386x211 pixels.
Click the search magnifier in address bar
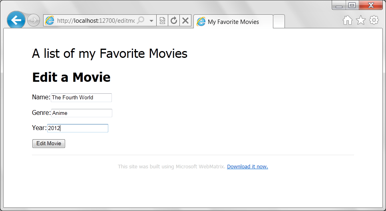pyautogui.click(x=141, y=20)
